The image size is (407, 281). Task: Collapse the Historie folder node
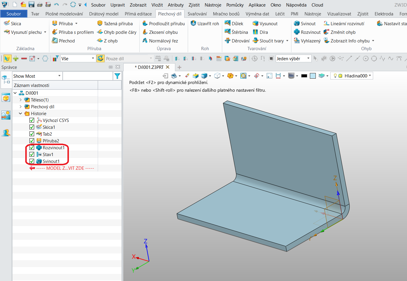20,113
